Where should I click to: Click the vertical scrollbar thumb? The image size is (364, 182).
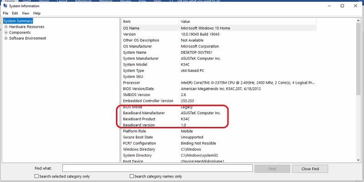pyautogui.click(x=358, y=59)
